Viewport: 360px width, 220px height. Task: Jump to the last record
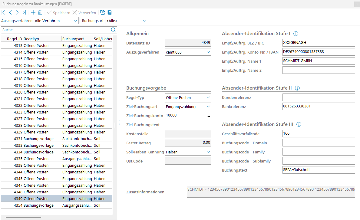click(x=24, y=13)
